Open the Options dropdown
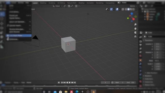This screenshot has height=93, width=165. click(133, 6)
